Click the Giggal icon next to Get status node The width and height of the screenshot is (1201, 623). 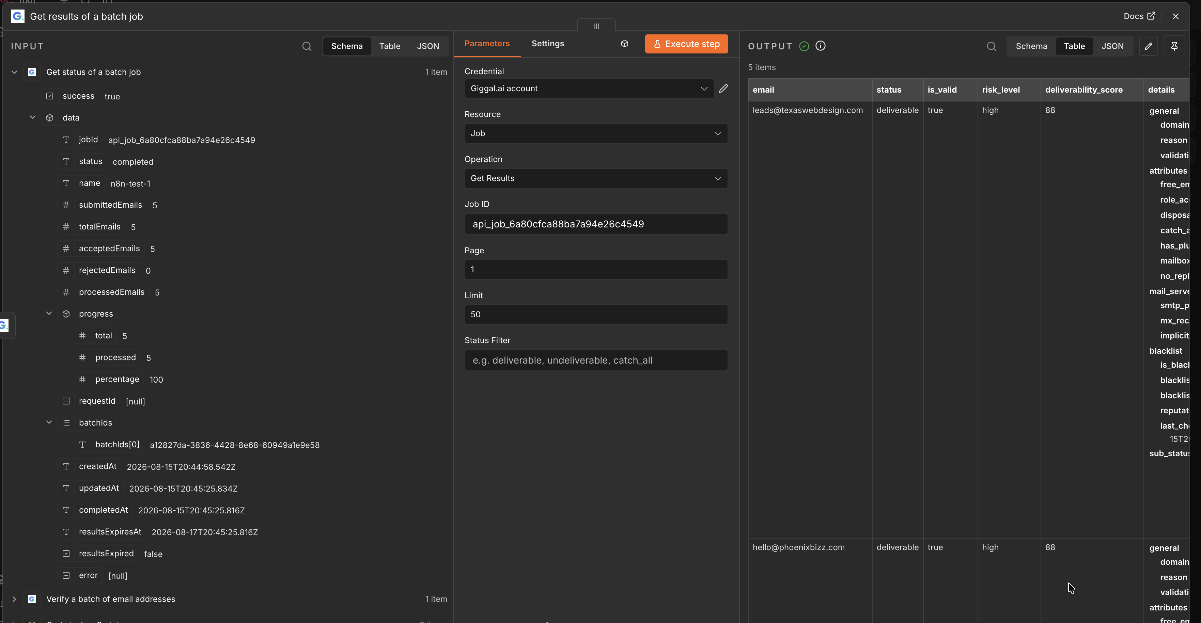point(32,72)
